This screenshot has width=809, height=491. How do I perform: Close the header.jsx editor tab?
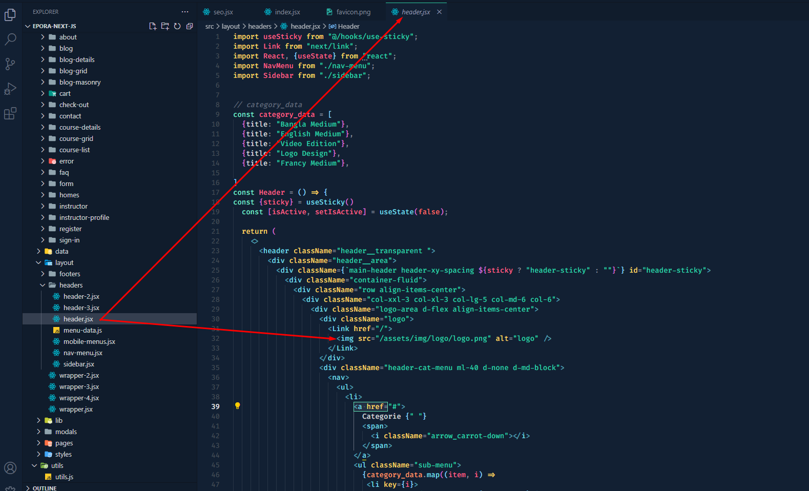(439, 12)
